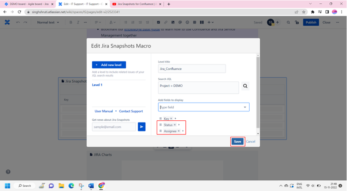
Task: Click the indent icon in toolbar
Action: 148,22
